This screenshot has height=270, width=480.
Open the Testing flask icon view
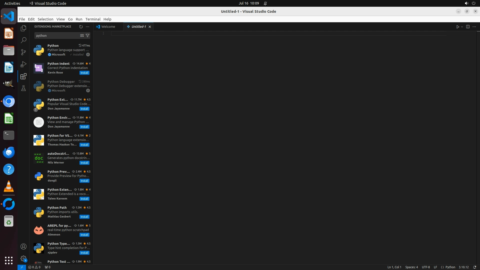(x=23, y=88)
